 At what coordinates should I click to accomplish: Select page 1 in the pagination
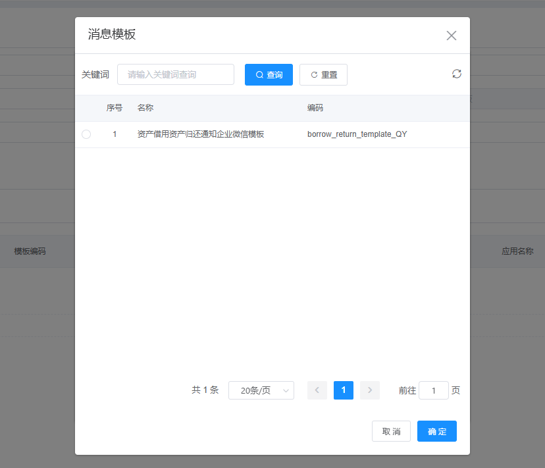pos(344,390)
